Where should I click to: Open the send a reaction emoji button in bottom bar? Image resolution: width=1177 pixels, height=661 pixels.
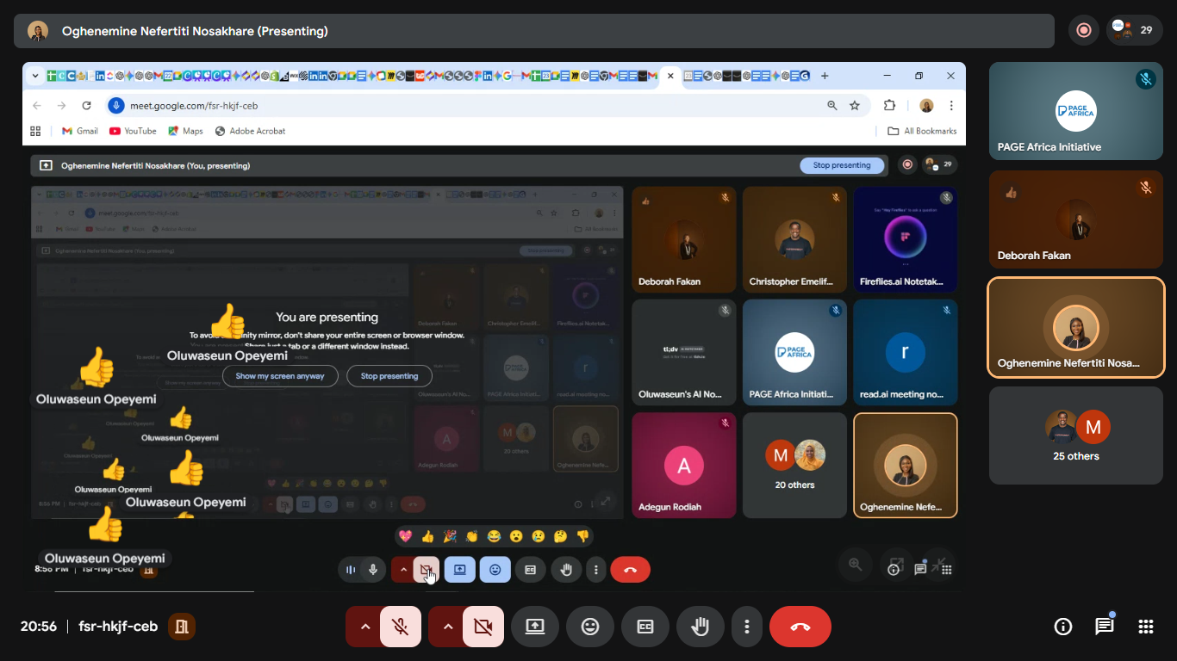tap(590, 627)
